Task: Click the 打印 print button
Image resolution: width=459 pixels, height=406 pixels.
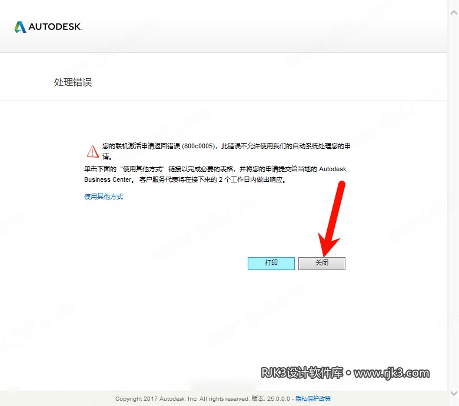Action: tap(271, 263)
